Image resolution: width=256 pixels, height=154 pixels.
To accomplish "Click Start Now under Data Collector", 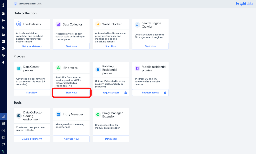I will point(71,46).
